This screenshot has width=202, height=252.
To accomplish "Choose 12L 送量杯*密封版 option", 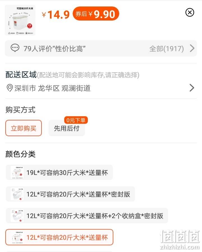I will 70,194.
